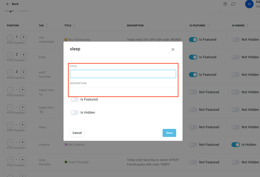Decrease position of bogo tag
The height and width of the screenshot is (177, 260).
point(10,55)
